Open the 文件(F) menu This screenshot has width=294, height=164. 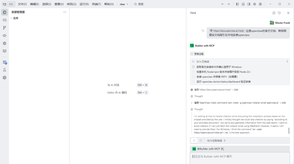[22, 4]
